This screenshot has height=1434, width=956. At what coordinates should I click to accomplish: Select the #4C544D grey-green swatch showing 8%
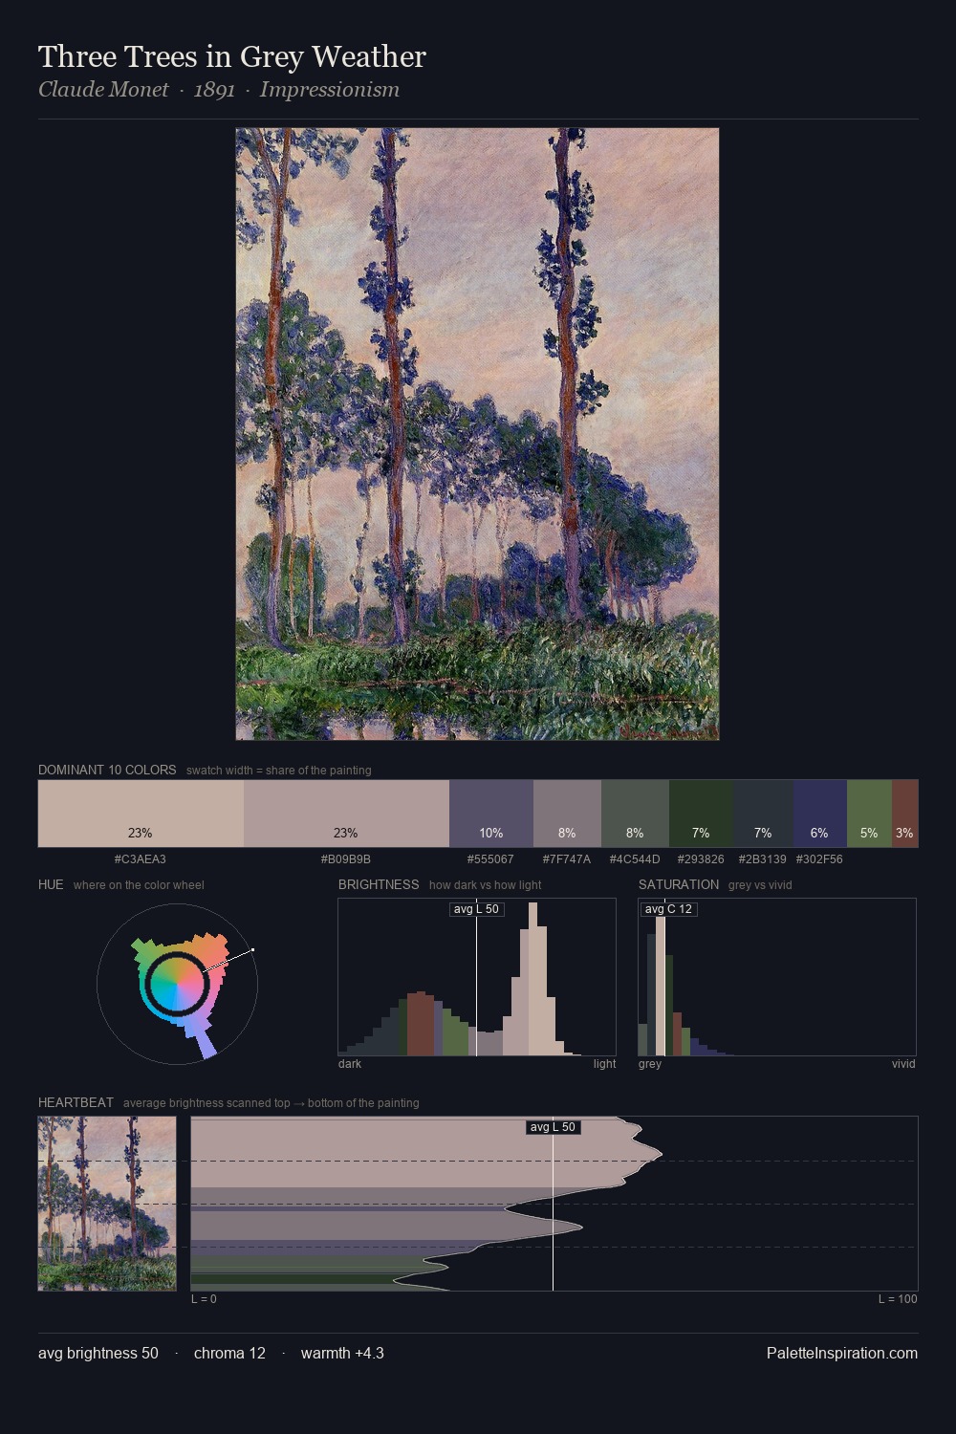(x=635, y=814)
